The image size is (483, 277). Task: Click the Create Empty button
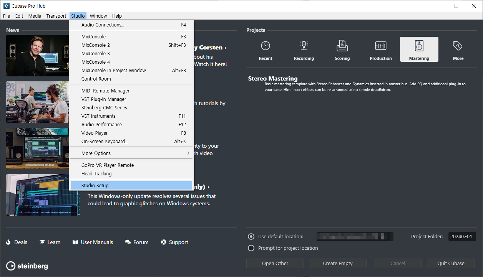click(338, 263)
